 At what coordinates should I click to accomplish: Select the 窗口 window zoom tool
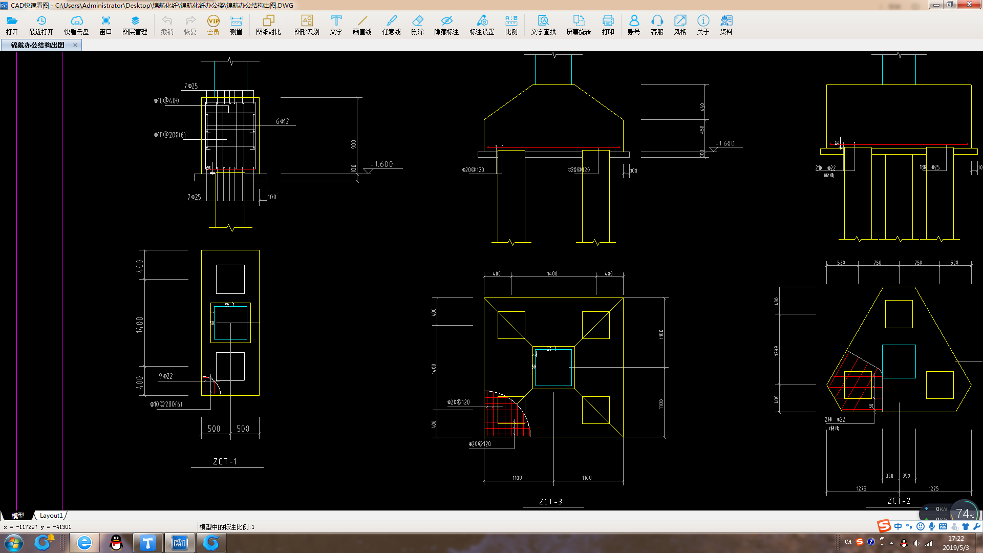(x=105, y=25)
